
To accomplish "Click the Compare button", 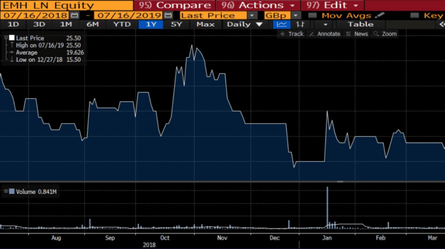I will (x=174, y=5).
